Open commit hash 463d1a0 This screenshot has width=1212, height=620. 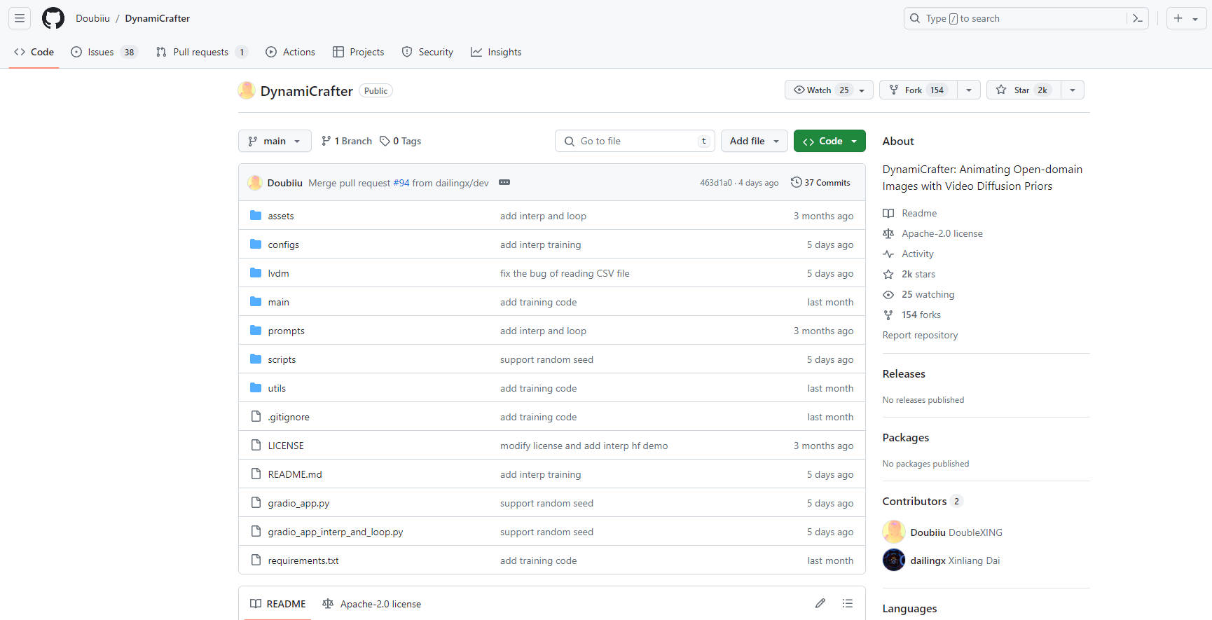pyautogui.click(x=715, y=183)
